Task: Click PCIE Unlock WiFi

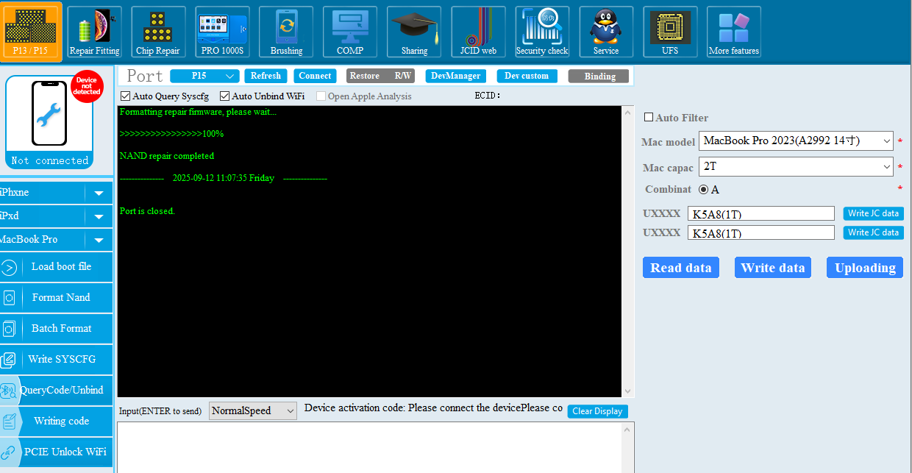Action: (x=57, y=452)
